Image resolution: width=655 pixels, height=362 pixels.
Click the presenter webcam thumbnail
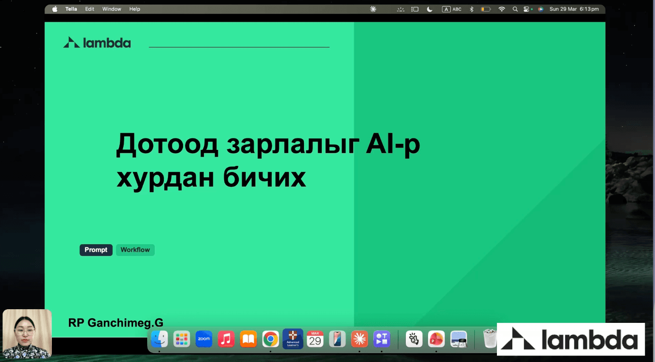[26, 334]
